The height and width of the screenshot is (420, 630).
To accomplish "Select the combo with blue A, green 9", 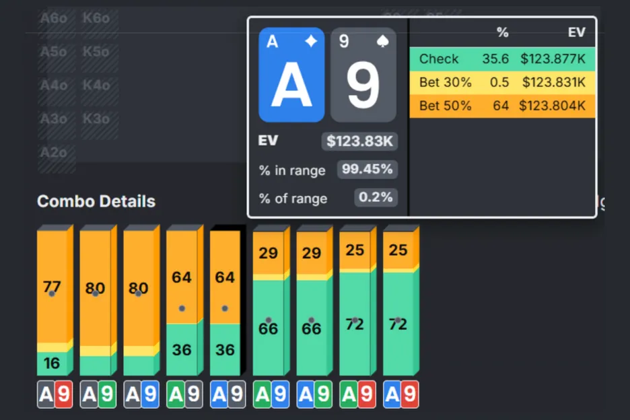I will pos(314,394).
